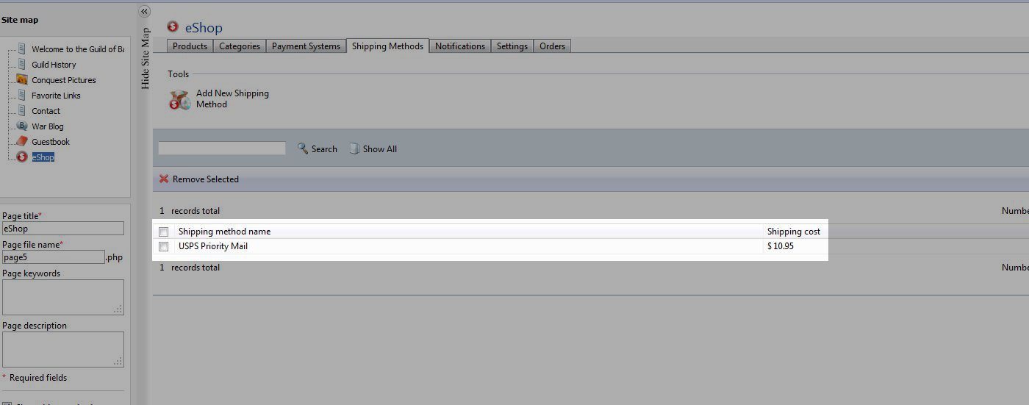The height and width of the screenshot is (405, 1029).
Task: Switch to Payment Systems tab
Action: (306, 46)
